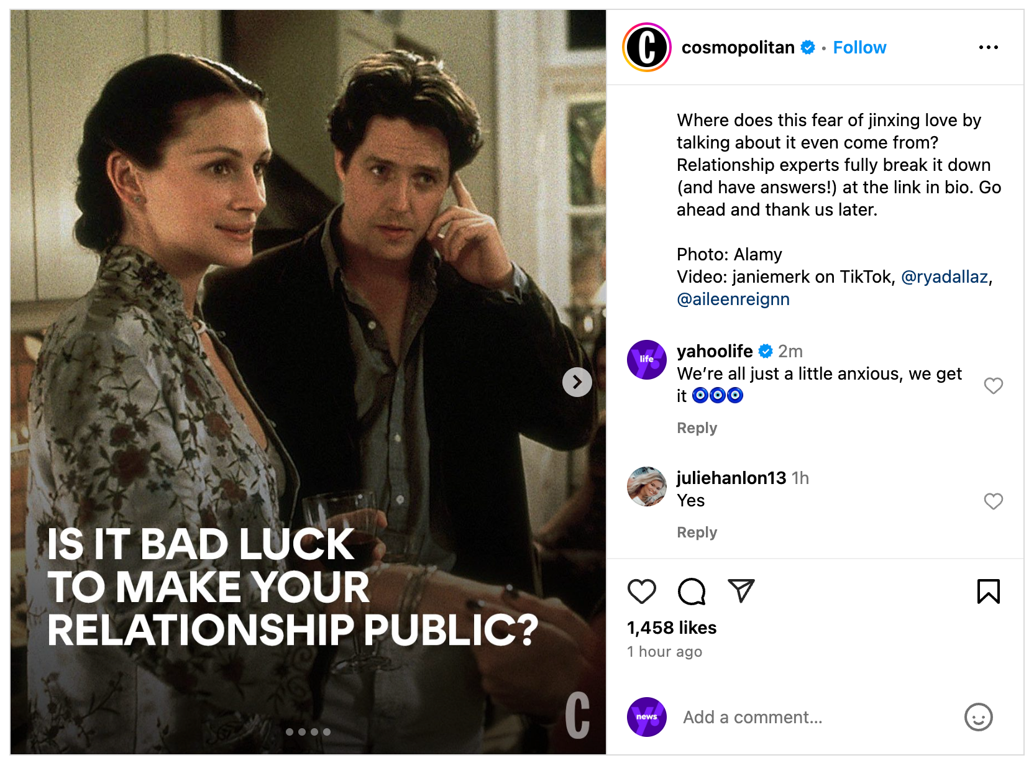The height and width of the screenshot is (763, 1034).
Task: Advance to the next carousel image
Action: click(x=577, y=382)
